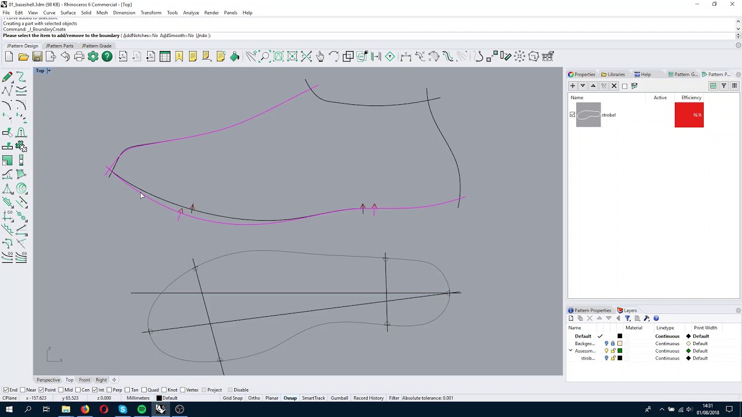The height and width of the screenshot is (417, 742).
Task: Change the Assessment layer green color swatch
Action: (x=620, y=351)
